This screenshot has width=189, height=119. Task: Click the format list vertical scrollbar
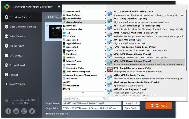(187, 40)
